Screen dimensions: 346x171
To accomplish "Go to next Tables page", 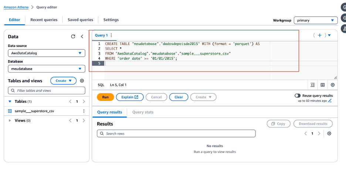I will (84, 101).
